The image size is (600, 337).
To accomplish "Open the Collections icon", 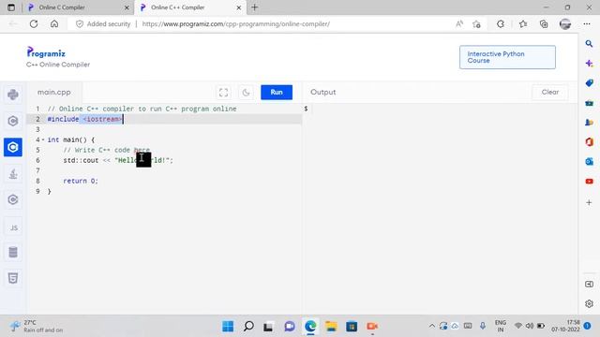I will pos(544,24).
